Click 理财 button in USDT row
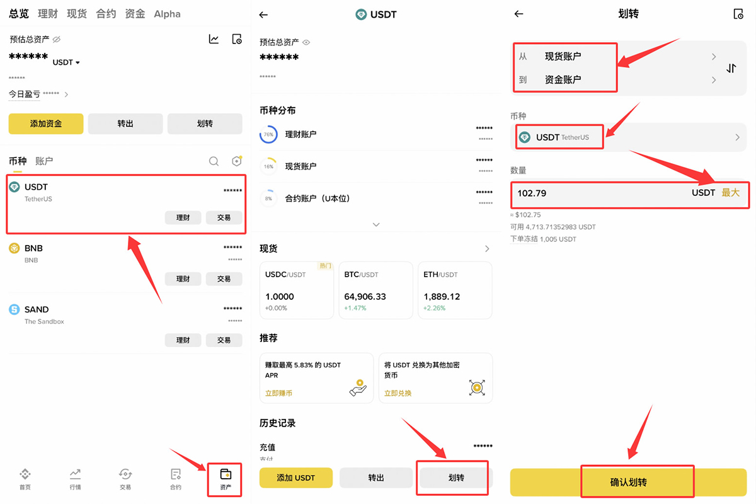This screenshot has height=504, width=756. pos(183,217)
